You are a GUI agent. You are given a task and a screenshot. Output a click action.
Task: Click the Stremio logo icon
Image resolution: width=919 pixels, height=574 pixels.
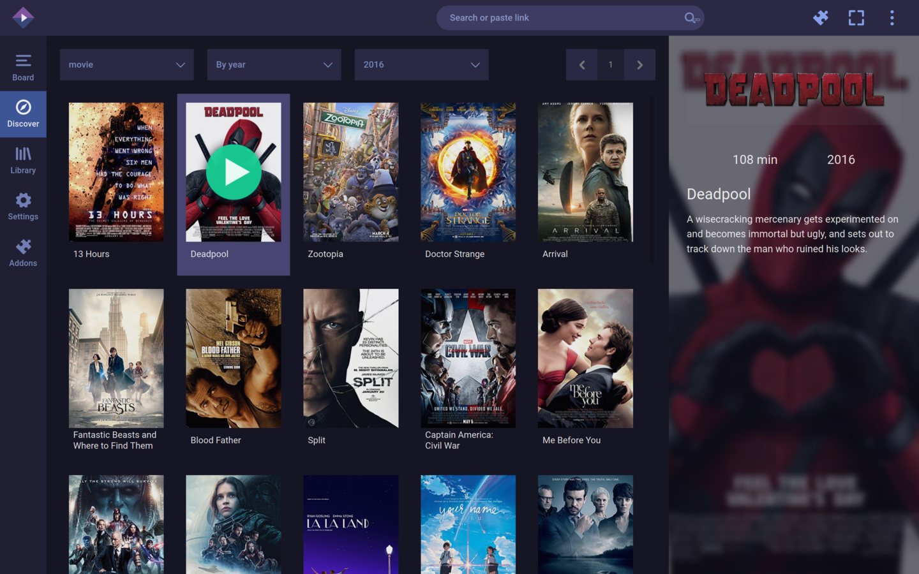(23, 17)
